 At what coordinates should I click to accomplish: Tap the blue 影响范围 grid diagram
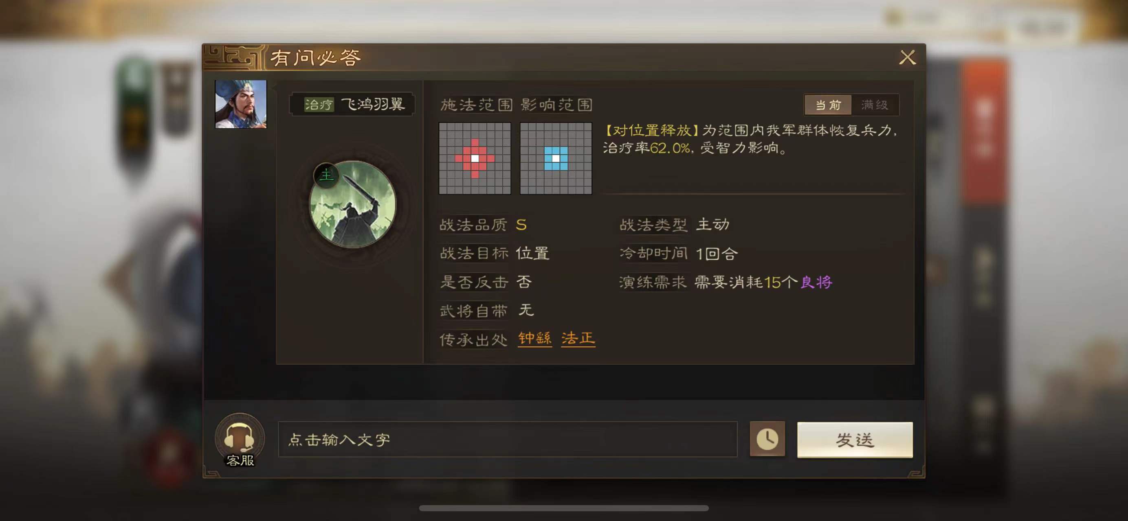click(x=556, y=158)
